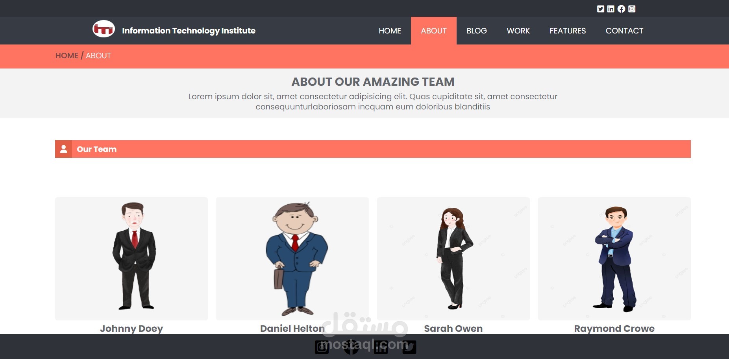Select Sarah Owen's profile thumbnail

(x=453, y=258)
